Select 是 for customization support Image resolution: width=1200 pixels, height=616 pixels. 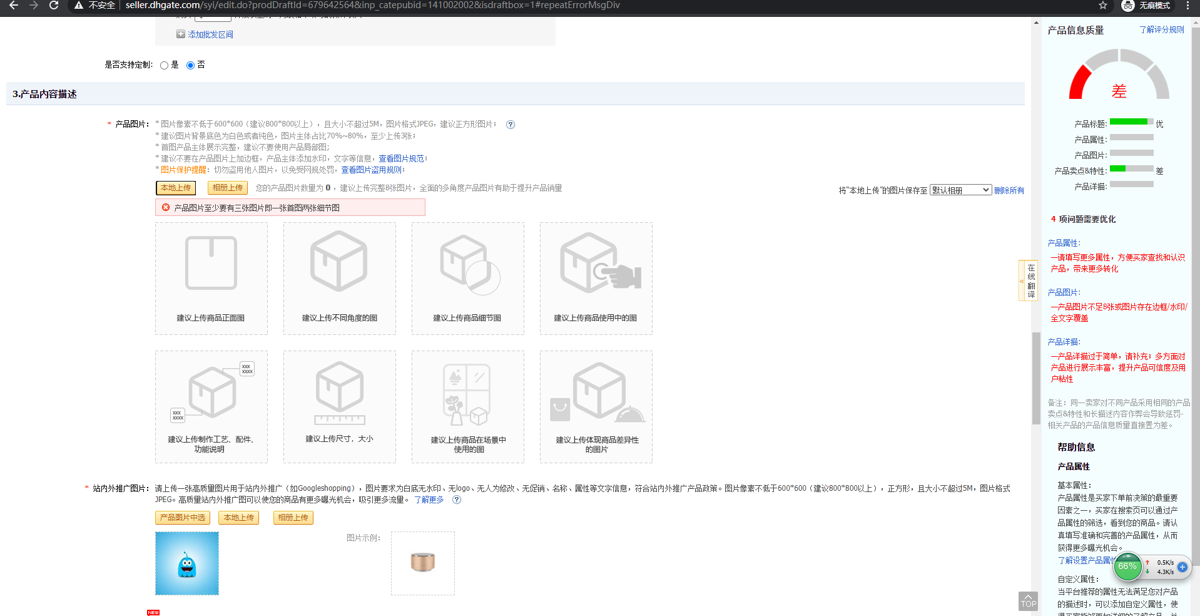pyautogui.click(x=165, y=65)
